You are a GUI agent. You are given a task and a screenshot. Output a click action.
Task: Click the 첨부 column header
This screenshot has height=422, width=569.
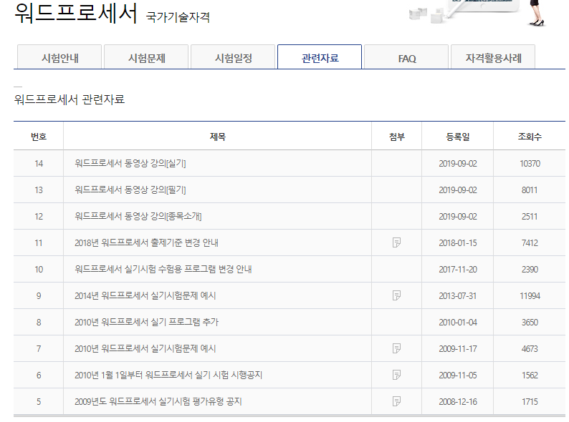[x=396, y=137]
